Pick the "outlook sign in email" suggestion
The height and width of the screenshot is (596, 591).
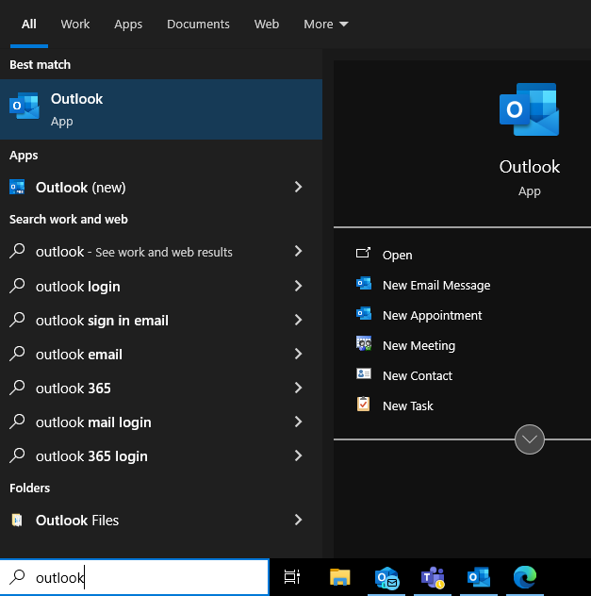[x=102, y=321]
